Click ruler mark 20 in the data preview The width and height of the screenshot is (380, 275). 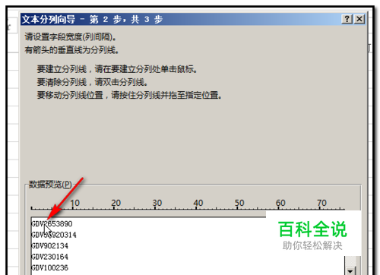coord(116,203)
